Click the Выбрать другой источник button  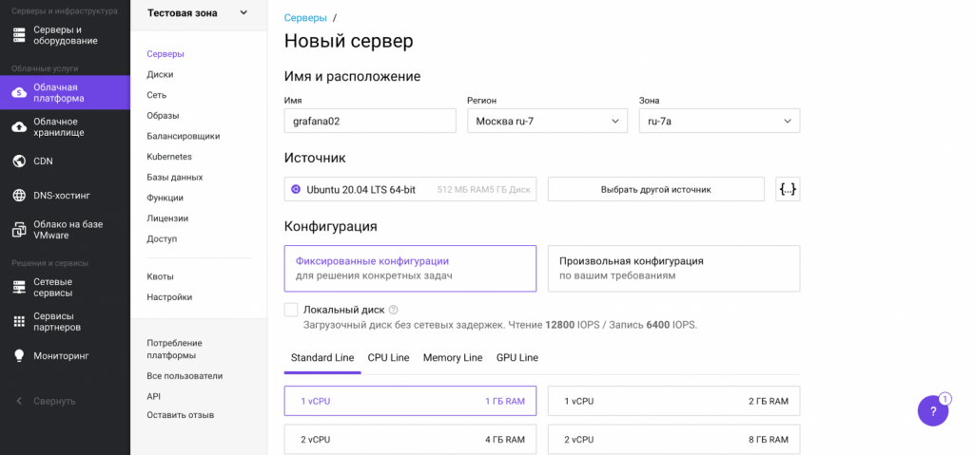pos(655,189)
